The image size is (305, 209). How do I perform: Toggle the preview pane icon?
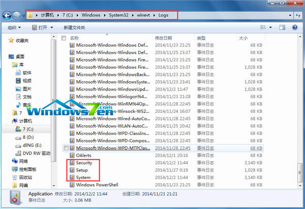pyautogui.click(x=282, y=27)
